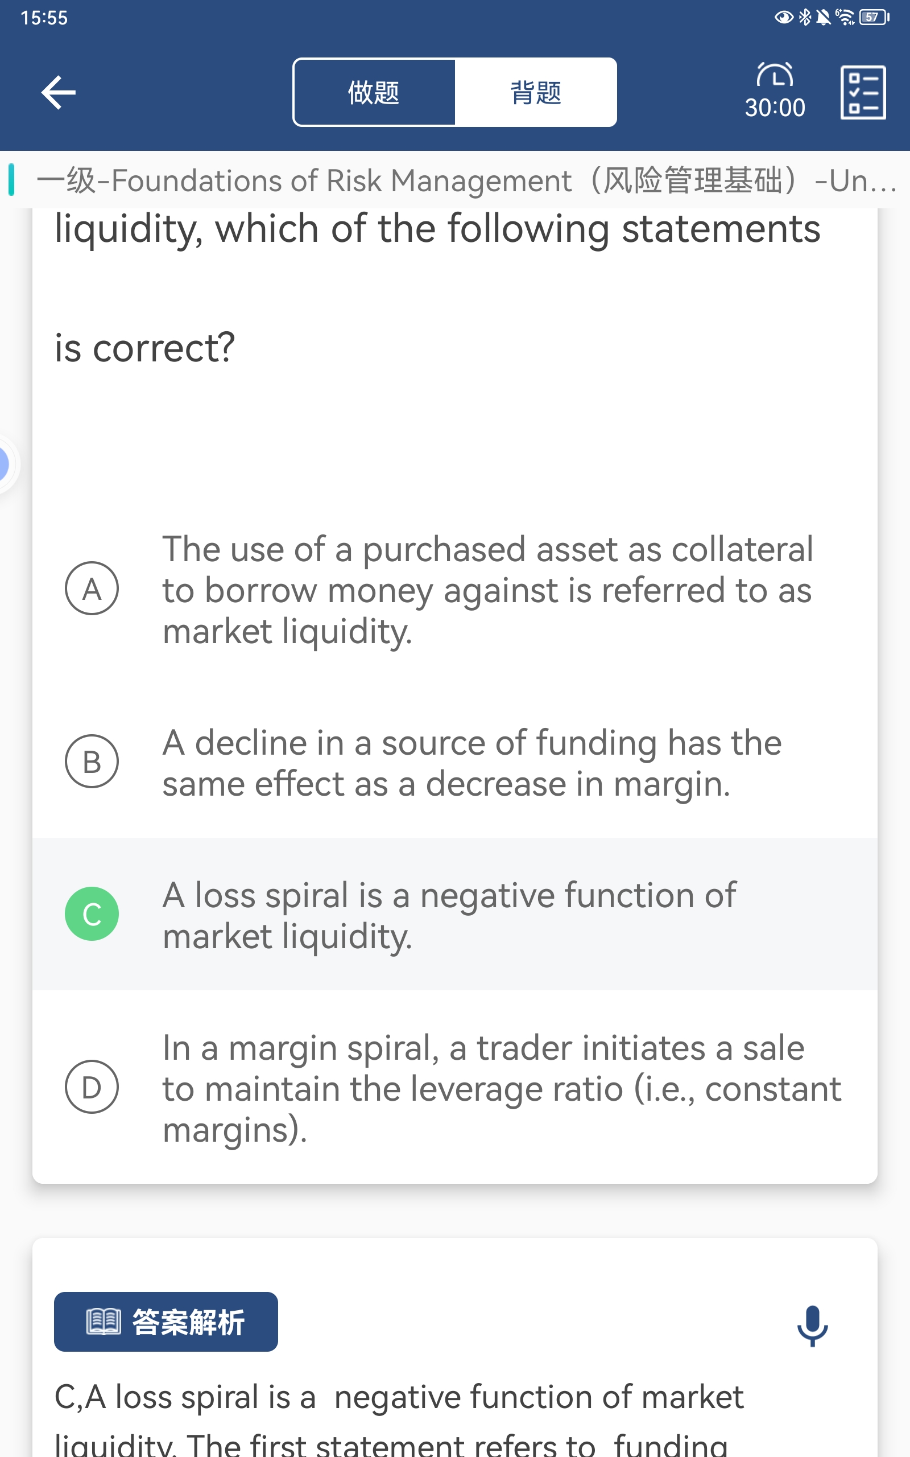Tap the back arrow icon

tap(59, 92)
